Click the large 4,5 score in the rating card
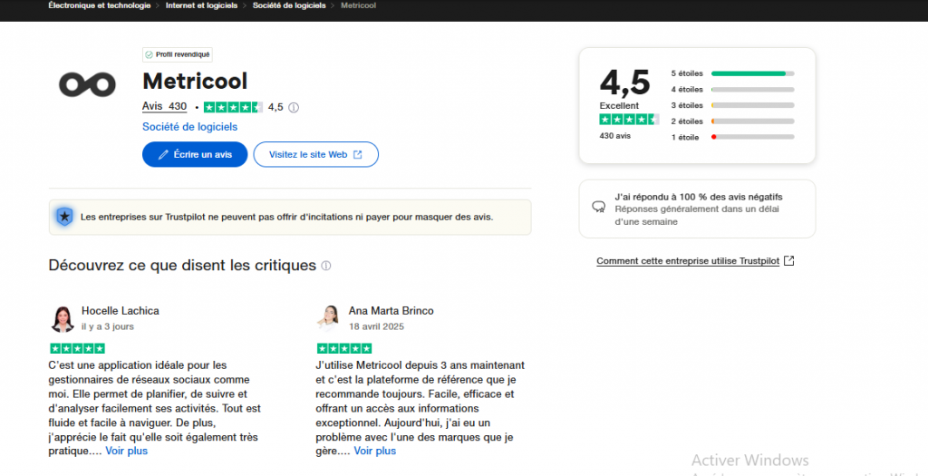The width and height of the screenshot is (928, 476). pyautogui.click(x=625, y=83)
